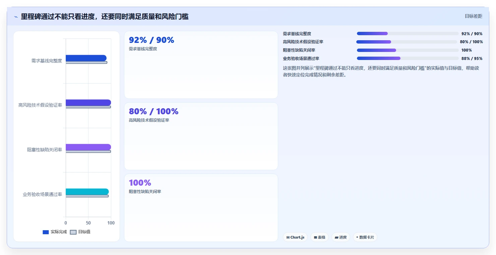Click the chart axis label 阻塞性缺陷关闭率
This screenshot has height=255, width=496.
pos(45,150)
